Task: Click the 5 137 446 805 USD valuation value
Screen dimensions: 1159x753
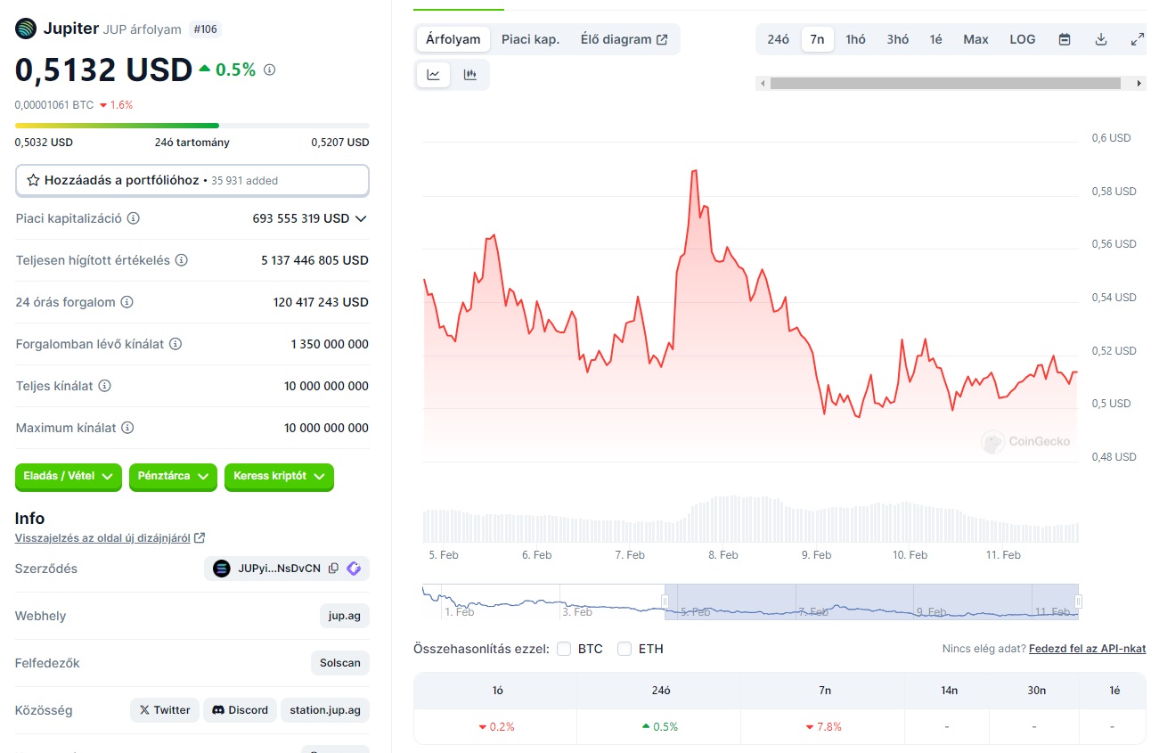Action: (314, 260)
